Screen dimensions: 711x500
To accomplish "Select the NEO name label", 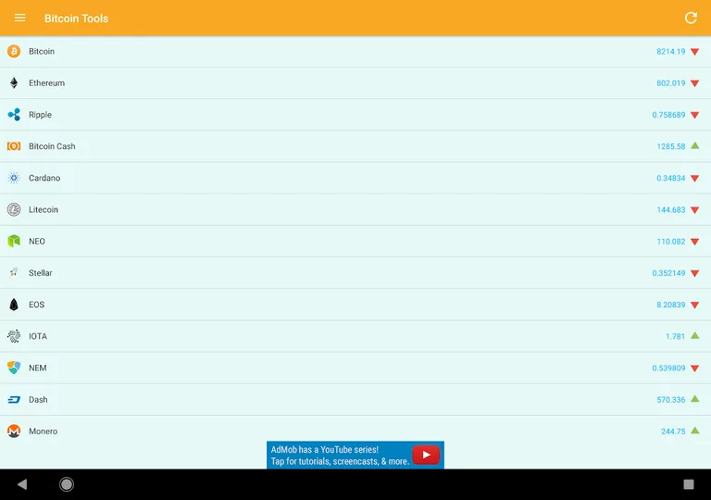I will click(x=37, y=242).
